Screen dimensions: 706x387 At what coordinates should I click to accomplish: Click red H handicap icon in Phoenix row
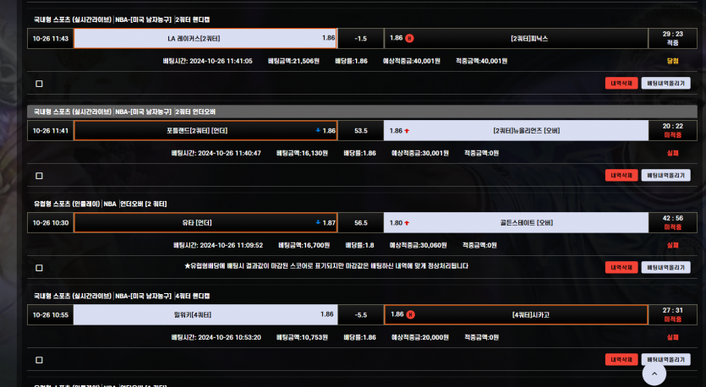409,38
